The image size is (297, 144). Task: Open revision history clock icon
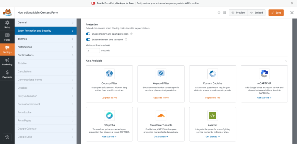[7, 137]
